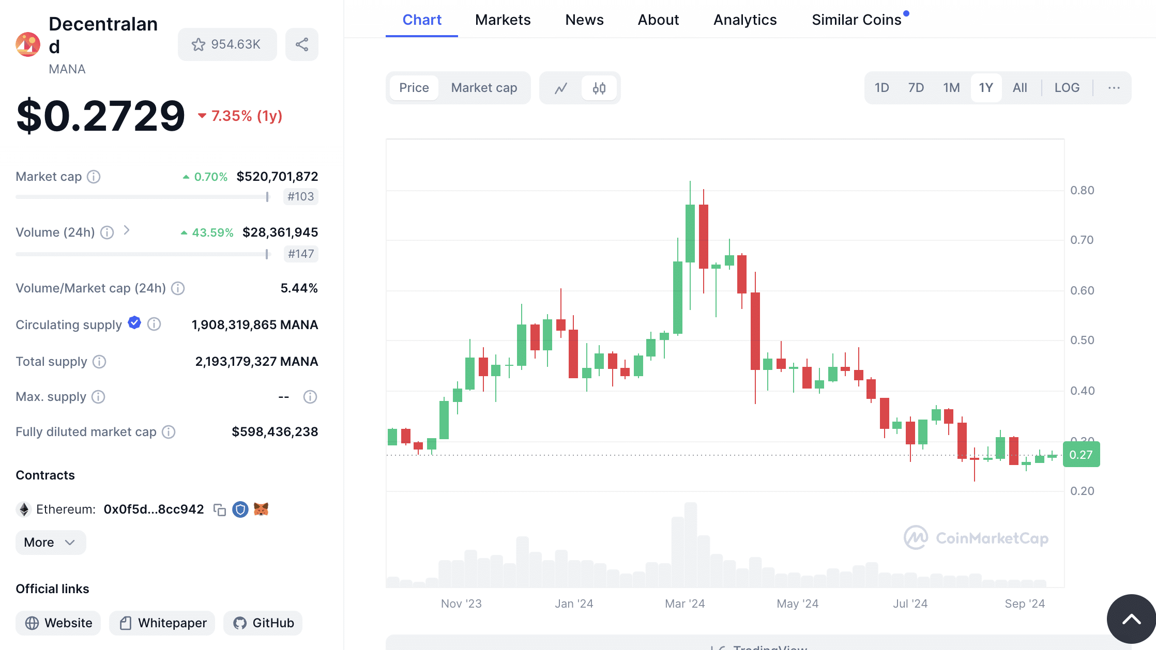Open the About tab
This screenshot has height=650, width=1156.
(658, 20)
